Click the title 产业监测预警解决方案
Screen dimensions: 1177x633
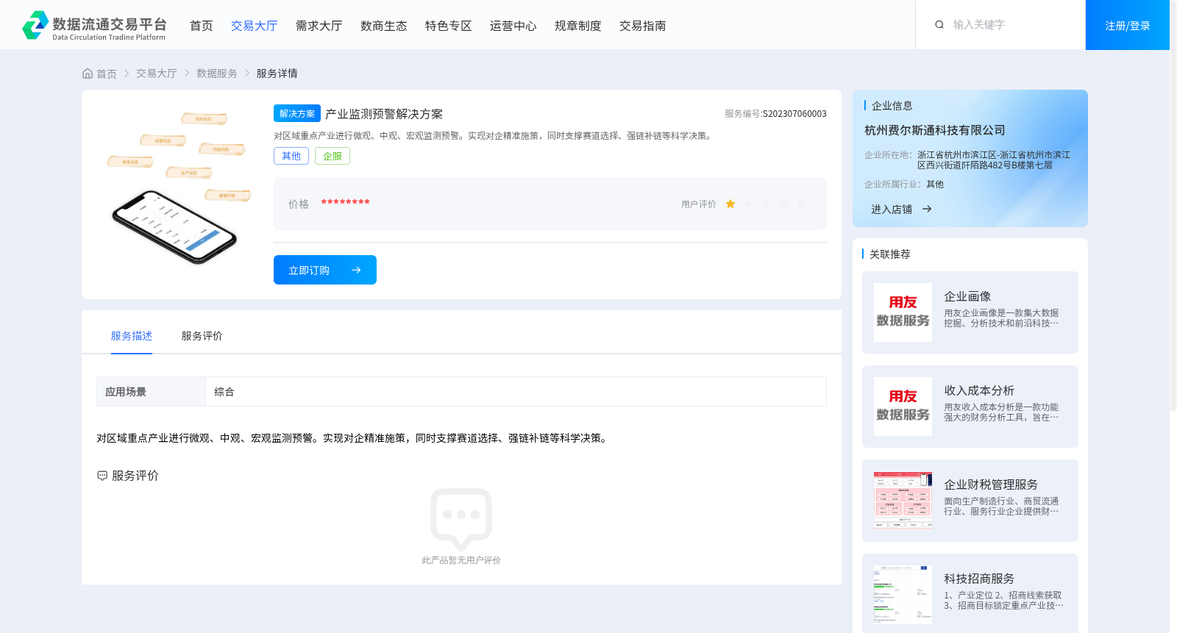pos(384,114)
